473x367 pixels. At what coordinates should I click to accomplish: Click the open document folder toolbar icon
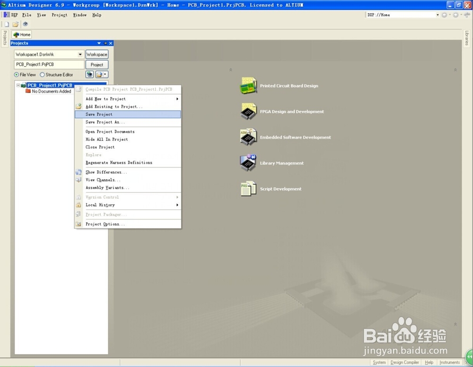[16, 24]
